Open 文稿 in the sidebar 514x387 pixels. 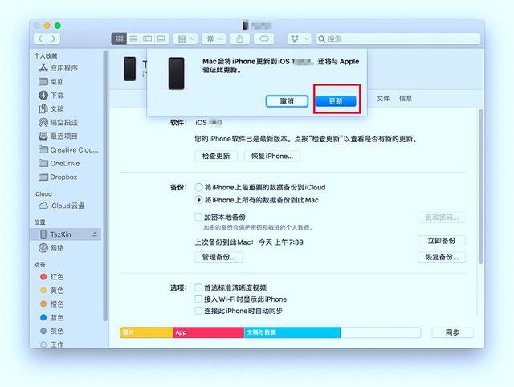tap(51, 108)
